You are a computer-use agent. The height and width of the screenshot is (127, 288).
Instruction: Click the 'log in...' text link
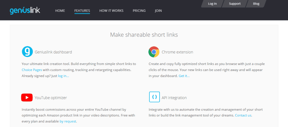click(x=64, y=76)
